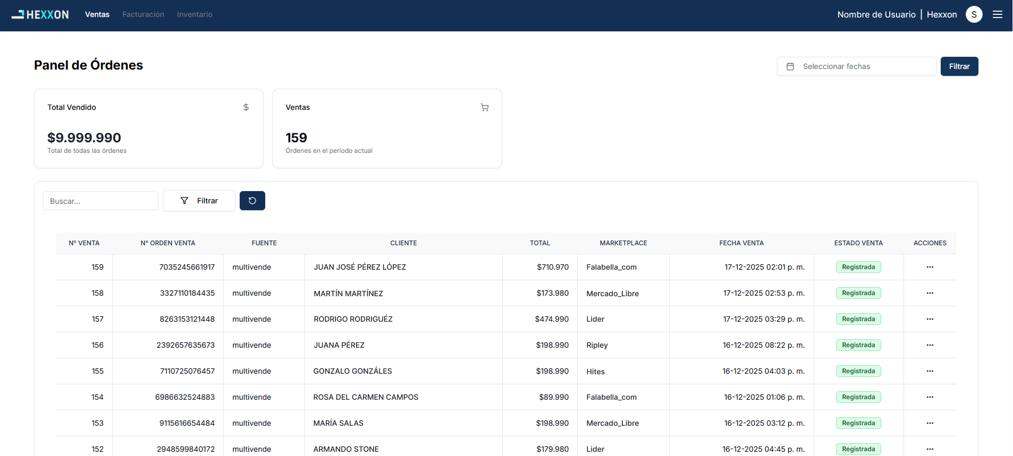
Task: Click into the Buscar search field
Action: click(100, 201)
